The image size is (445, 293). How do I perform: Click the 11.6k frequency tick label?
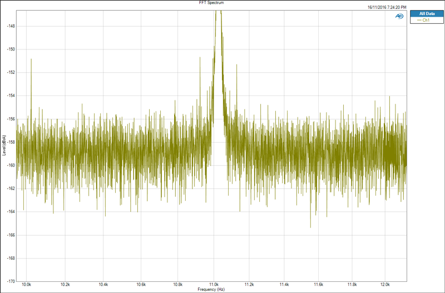pos(318,285)
